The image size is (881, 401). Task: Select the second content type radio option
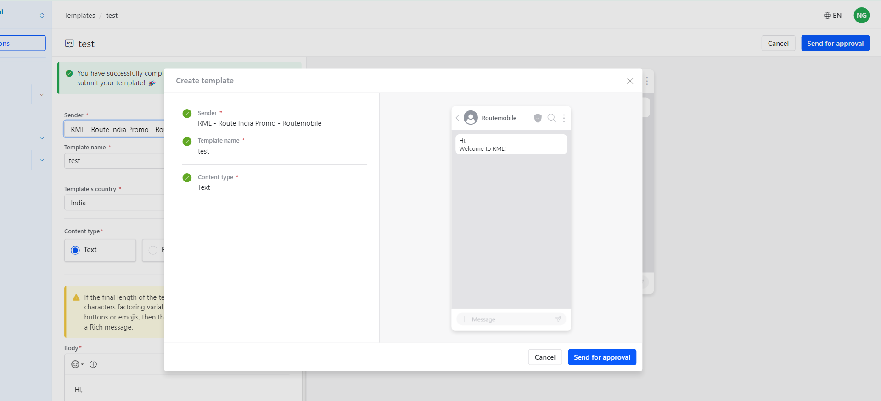(153, 250)
